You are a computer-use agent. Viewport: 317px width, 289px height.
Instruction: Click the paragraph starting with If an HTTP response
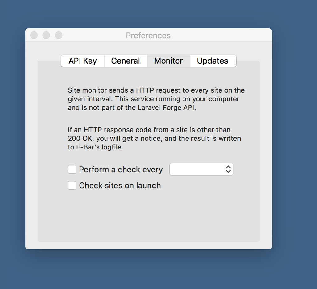click(x=154, y=138)
